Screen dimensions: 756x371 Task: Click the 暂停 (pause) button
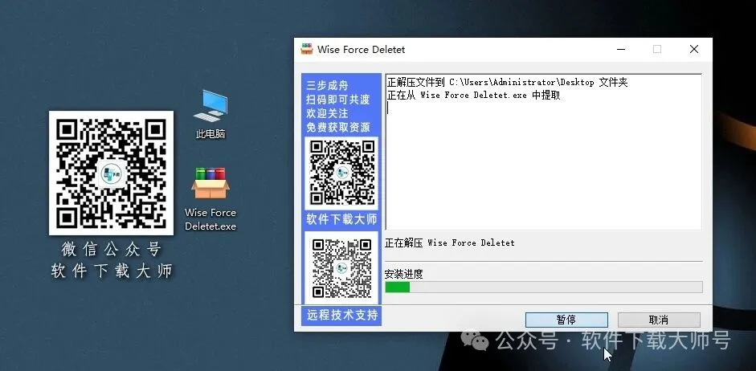[x=566, y=320]
